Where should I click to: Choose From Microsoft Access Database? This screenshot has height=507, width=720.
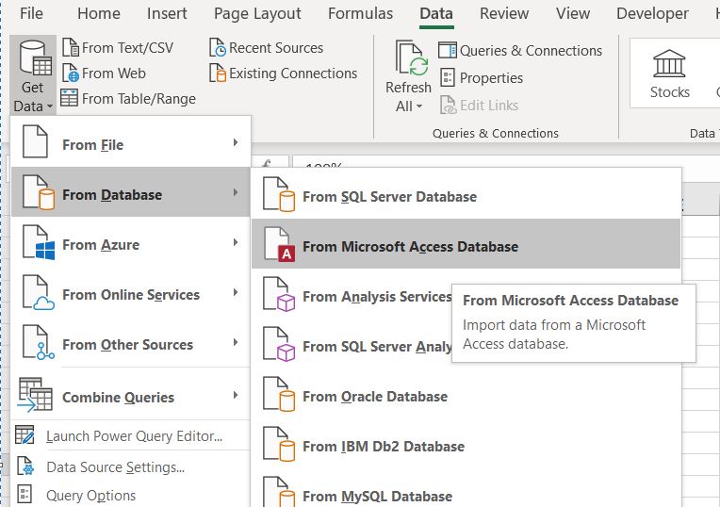point(410,246)
